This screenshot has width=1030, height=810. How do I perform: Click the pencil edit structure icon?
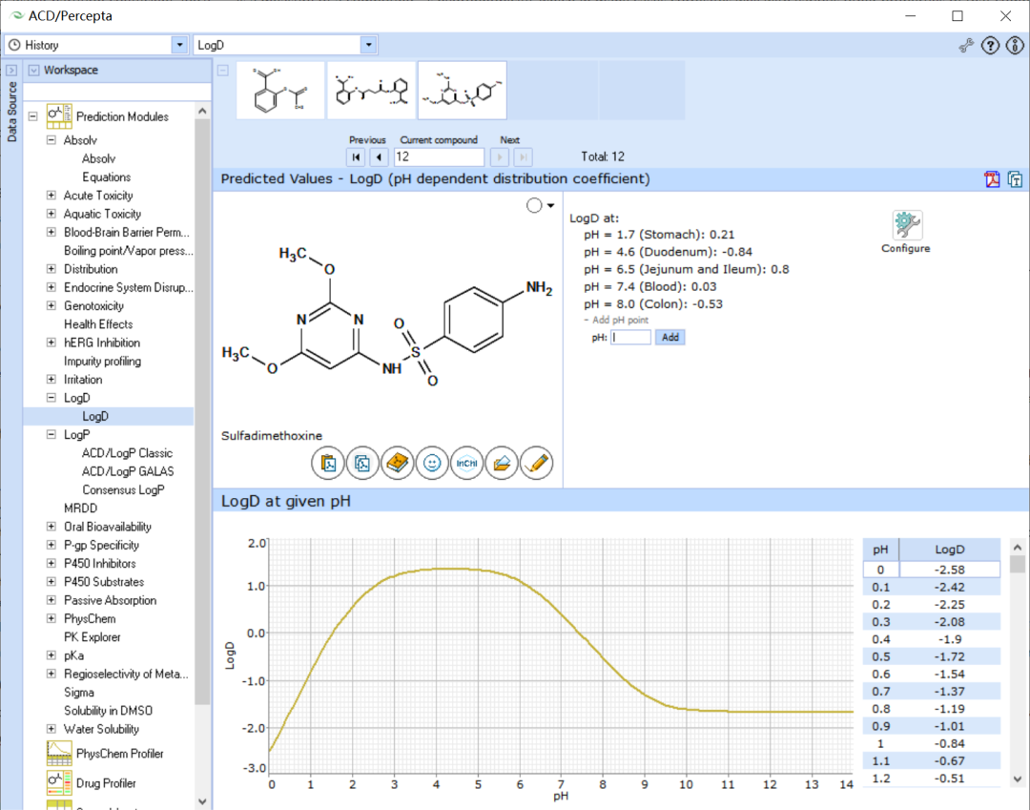(x=536, y=463)
